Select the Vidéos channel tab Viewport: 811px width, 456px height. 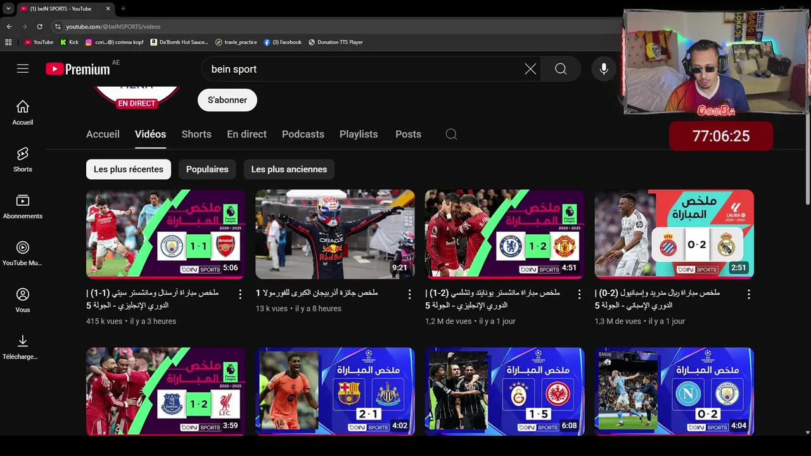tap(150, 134)
